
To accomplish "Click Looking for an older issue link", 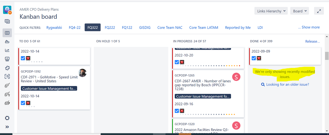I will (x=288, y=84).
